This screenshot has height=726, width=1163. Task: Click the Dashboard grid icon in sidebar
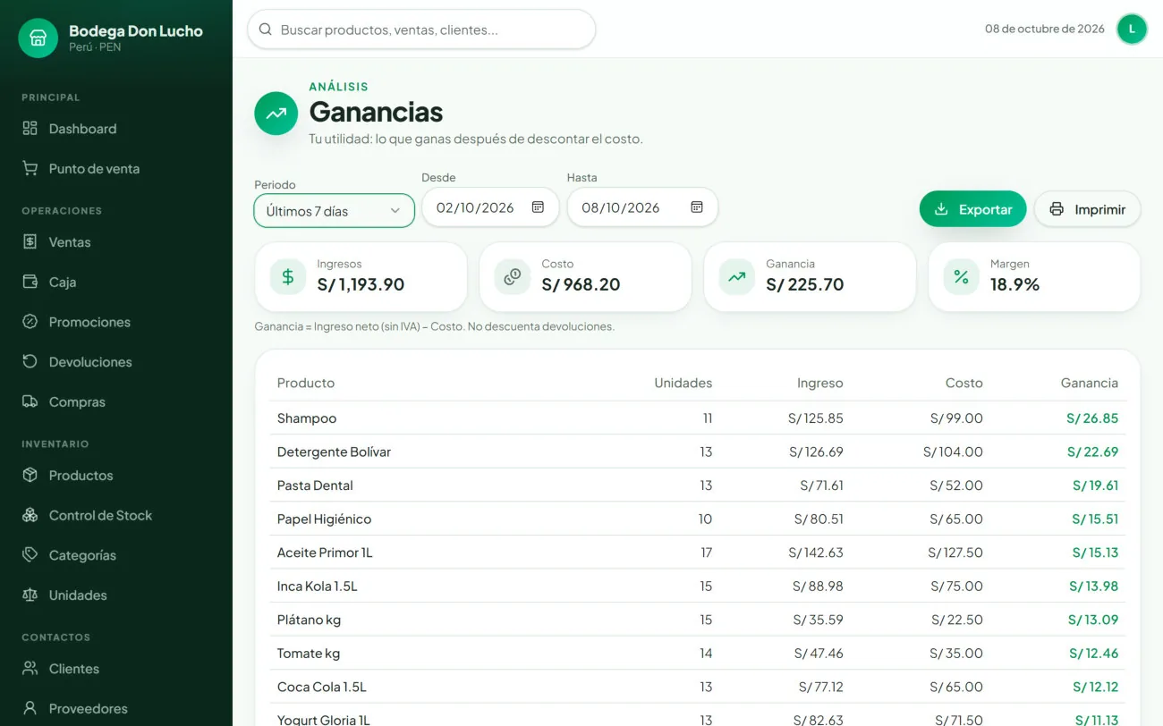click(30, 129)
